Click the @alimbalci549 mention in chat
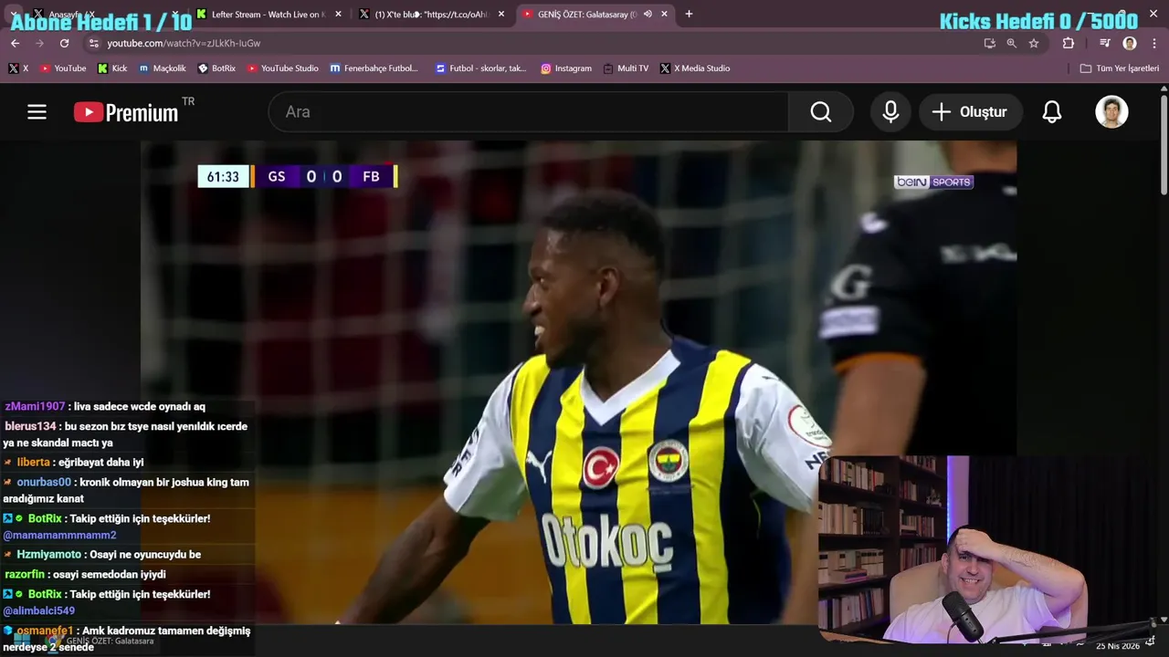Image resolution: width=1169 pixels, height=657 pixels. pyautogui.click(x=38, y=610)
